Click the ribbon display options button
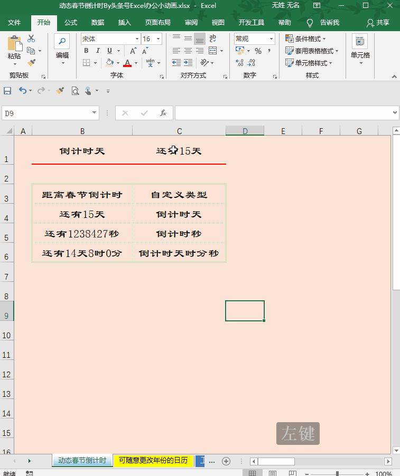400x476 pixels. [x=317, y=5]
